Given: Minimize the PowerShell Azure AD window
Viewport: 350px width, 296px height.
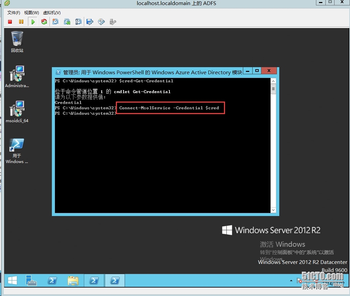Looking at the screenshot, I should click(248, 71).
